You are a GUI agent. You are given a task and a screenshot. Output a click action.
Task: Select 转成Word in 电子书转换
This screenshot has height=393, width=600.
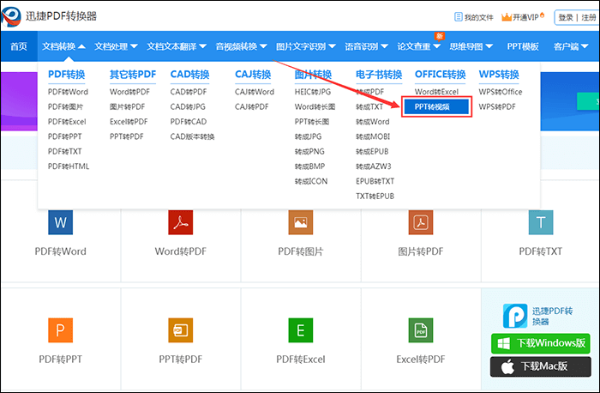tap(373, 122)
